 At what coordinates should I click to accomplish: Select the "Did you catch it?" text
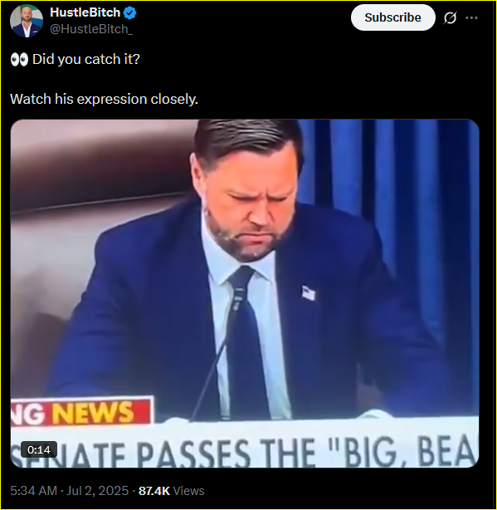[86, 60]
